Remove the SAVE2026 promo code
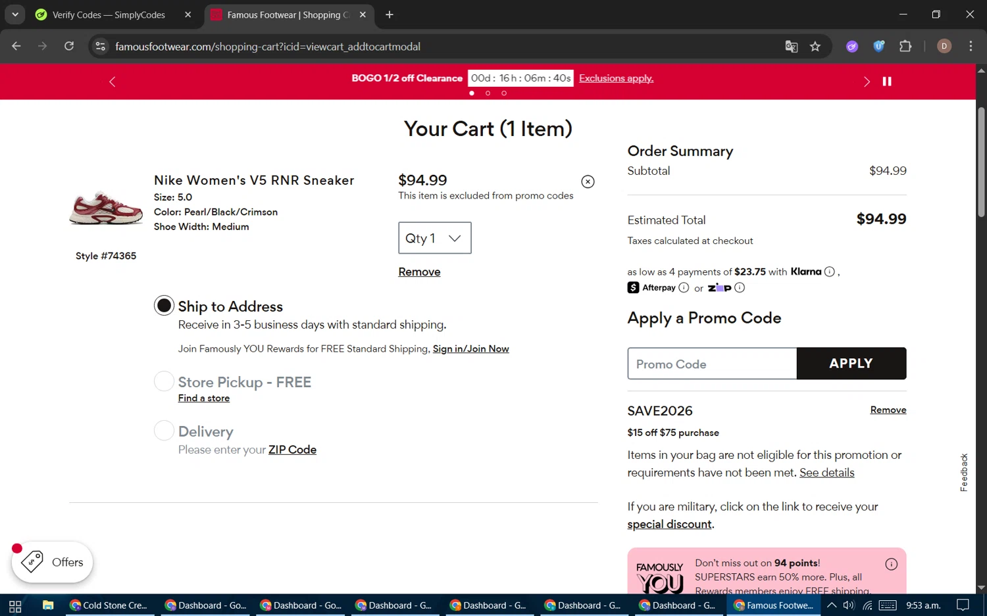Image resolution: width=987 pixels, height=616 pixels. [x=888, y=410]
